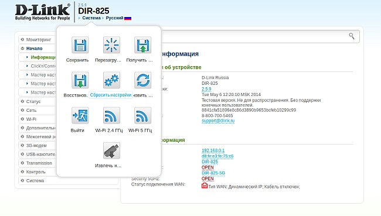This screenshot has height=216, width=381.
Task: Open the 192.168.0.1 LAN IP link
Action: tap(213, 150)
